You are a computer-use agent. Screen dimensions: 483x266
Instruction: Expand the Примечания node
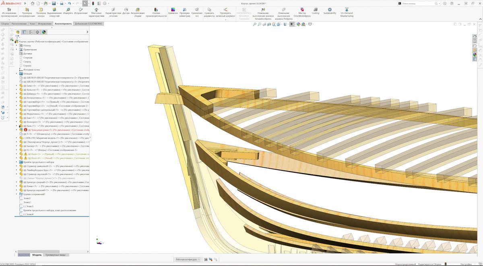coord(17,49)
